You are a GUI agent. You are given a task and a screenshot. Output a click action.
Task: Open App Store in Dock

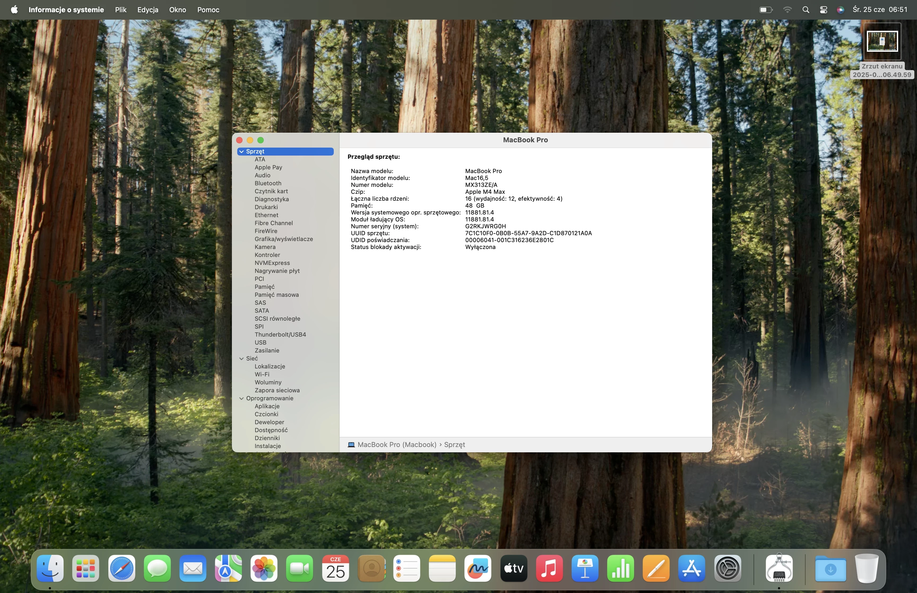click(x=692, y=568)
